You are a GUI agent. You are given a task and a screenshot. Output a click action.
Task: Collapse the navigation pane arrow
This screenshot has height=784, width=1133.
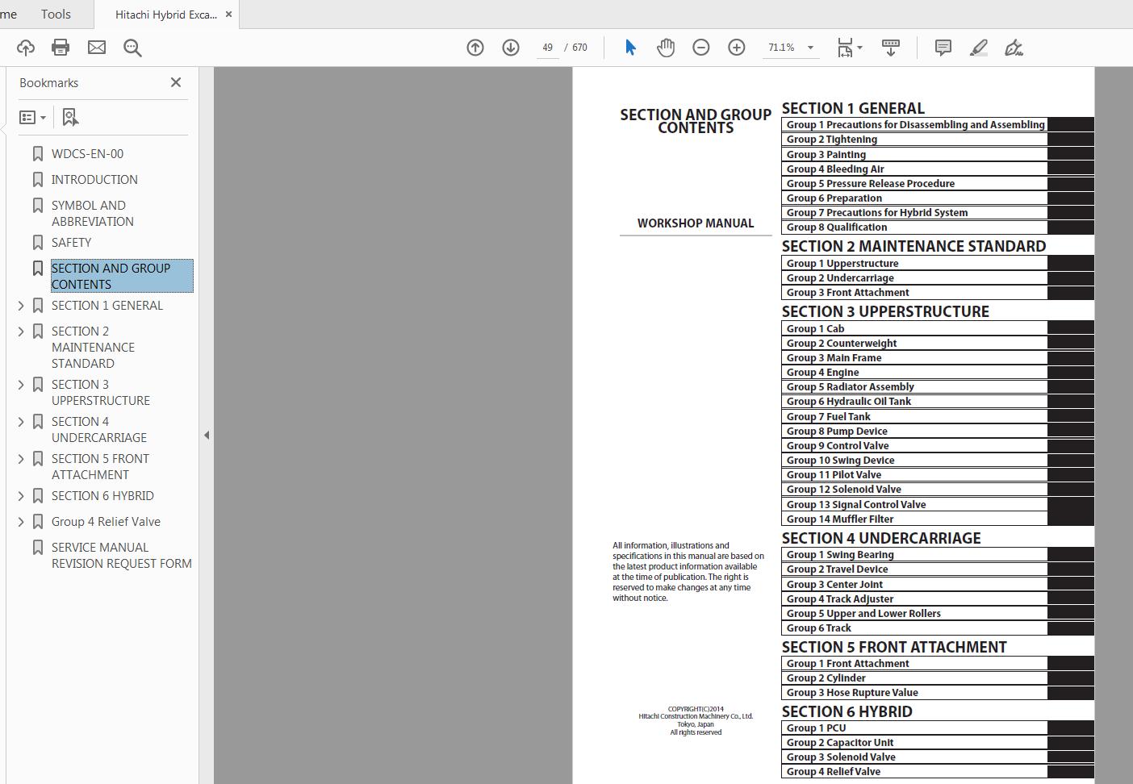coord(207,436)
